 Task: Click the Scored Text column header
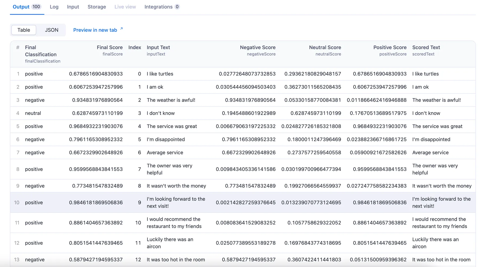pyautogui.click(x=426, y=50)
